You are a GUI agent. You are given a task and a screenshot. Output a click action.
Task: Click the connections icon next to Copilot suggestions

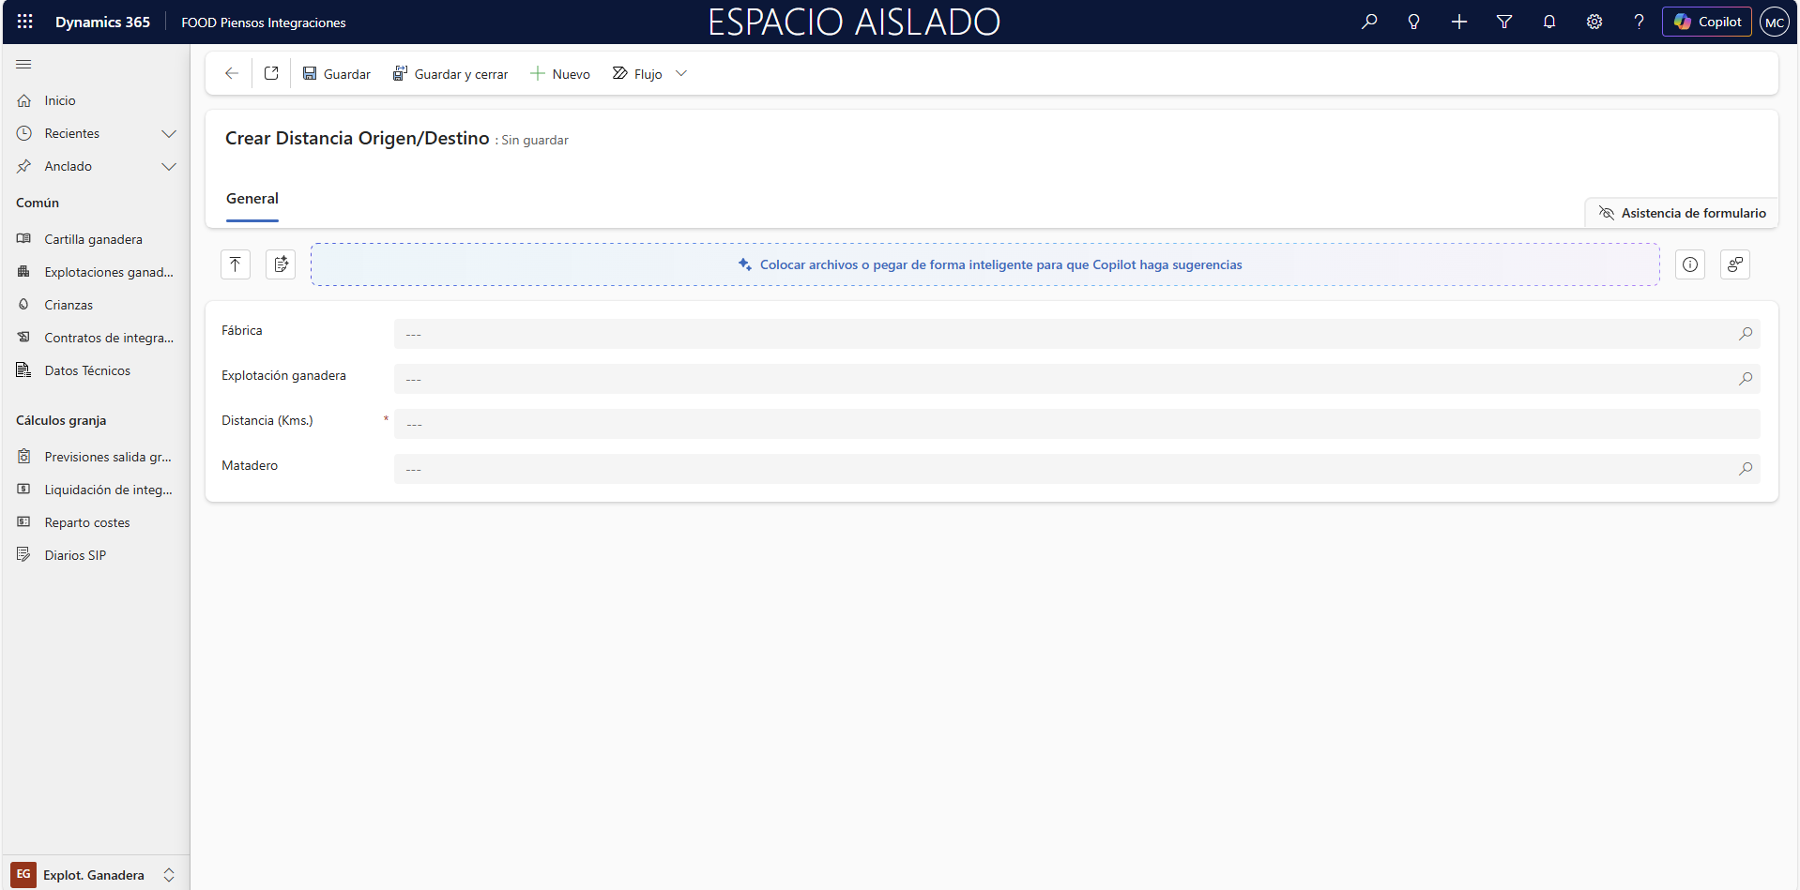(1734, 264)
